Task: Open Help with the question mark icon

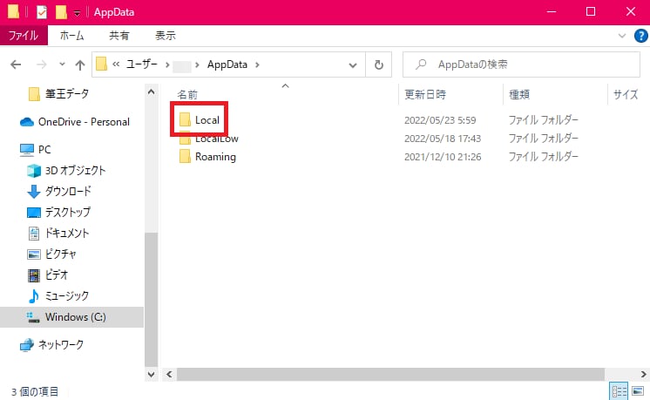Action: tap(641, 36)
